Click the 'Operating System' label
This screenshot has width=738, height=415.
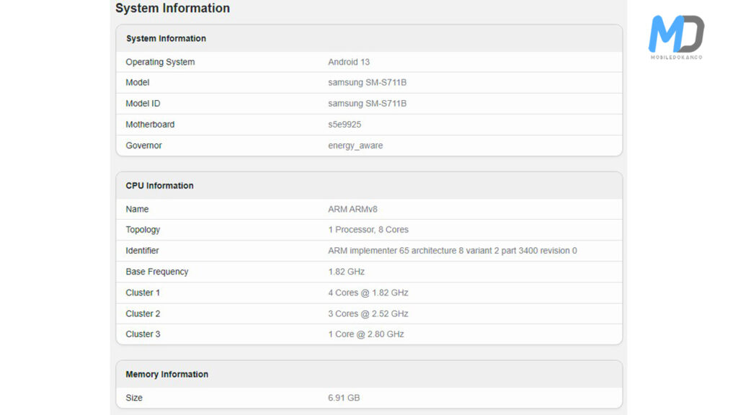tap(160, 62)
